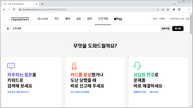
Task: Open the 금융 menu
Action: click(78, 19)
